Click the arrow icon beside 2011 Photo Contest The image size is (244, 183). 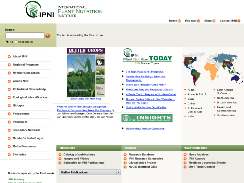coord(185,167)
